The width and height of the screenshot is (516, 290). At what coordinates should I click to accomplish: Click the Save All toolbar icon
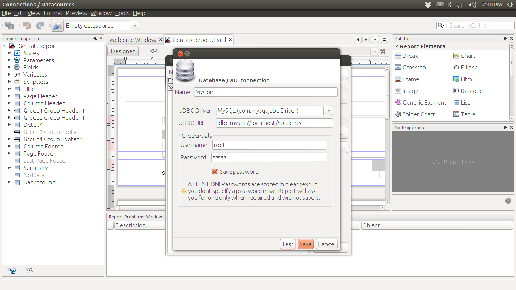coord(8,25)
